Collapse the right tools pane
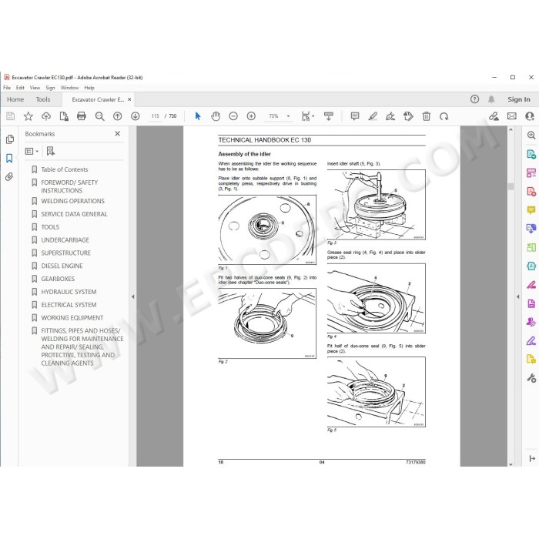Image resolution: width=539 pixels, height=539 pixels. 517,296
